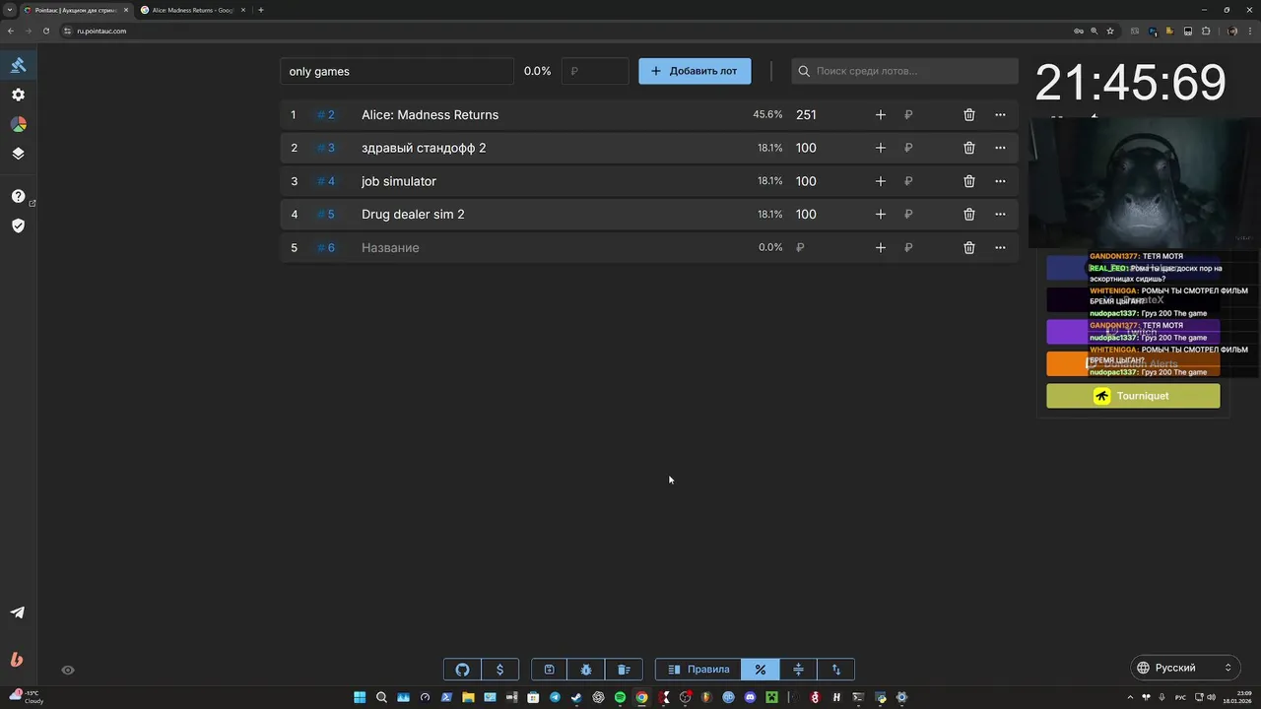Open Spotify from the taskbar
1261x709 pixels.
620,697
